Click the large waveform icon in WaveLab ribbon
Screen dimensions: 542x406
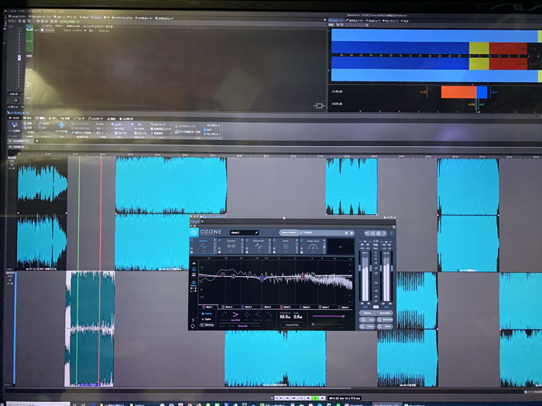(x=15, y=125)
